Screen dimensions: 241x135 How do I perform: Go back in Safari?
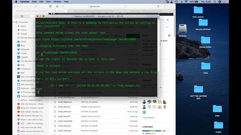tap(26, 6)
